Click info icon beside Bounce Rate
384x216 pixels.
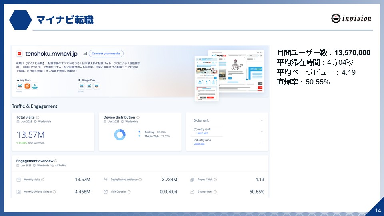215,192
